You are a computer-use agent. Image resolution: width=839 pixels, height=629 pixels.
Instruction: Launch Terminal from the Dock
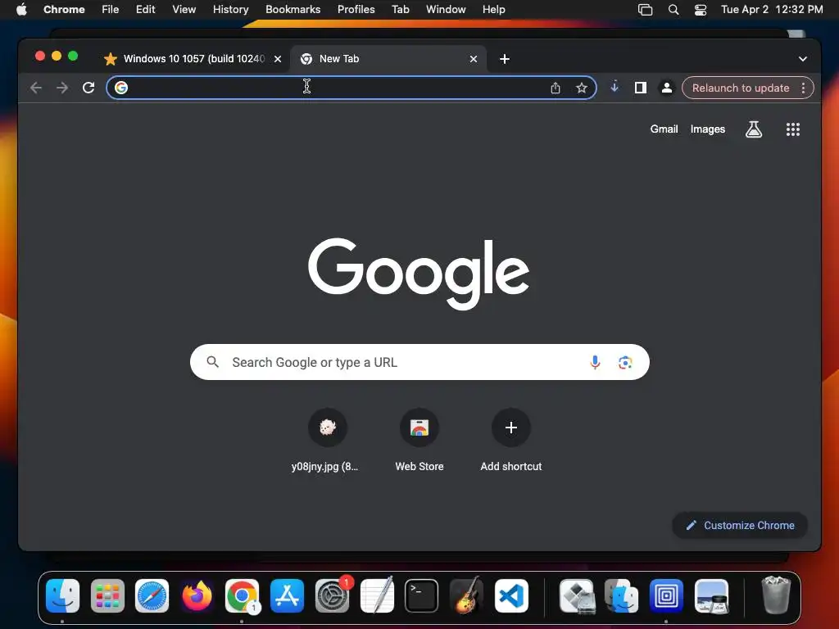[422, 596]
